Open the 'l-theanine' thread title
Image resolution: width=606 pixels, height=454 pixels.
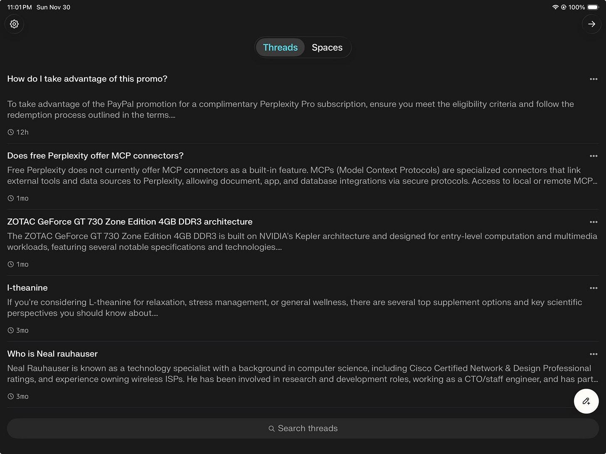click(x=27, y=288)
